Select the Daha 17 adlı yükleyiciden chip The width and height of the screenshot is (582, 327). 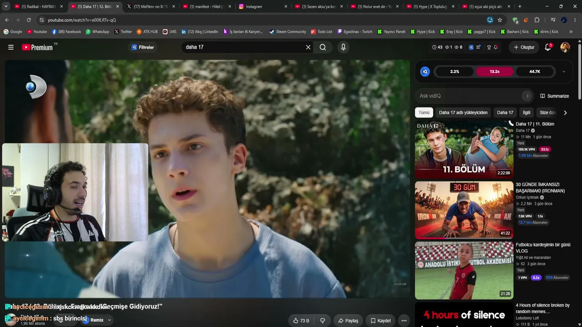463,113
